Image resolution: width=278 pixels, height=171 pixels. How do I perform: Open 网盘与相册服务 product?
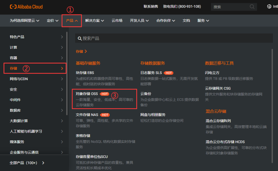(x=153, y=115)
